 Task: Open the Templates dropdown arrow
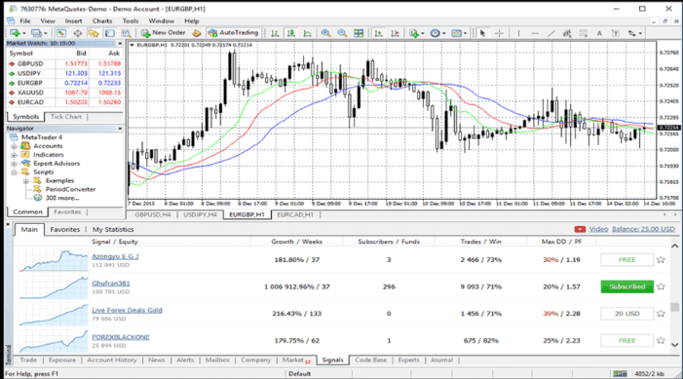(465, 33)
